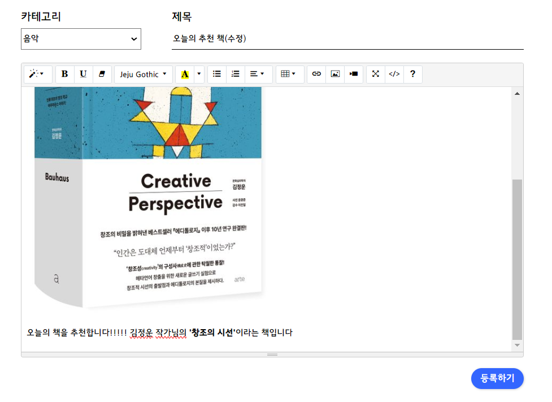The image size is (552, 402).
Task: Insert a video with video icon
Action: coord(354,74)
